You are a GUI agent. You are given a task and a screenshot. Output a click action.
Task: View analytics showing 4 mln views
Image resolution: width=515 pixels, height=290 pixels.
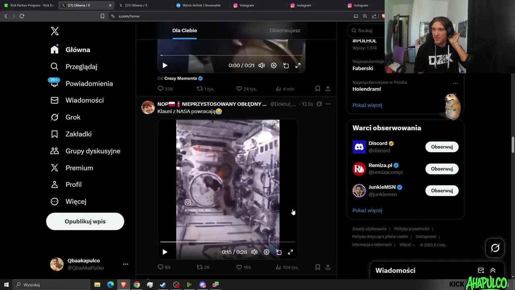pos(284,89)
